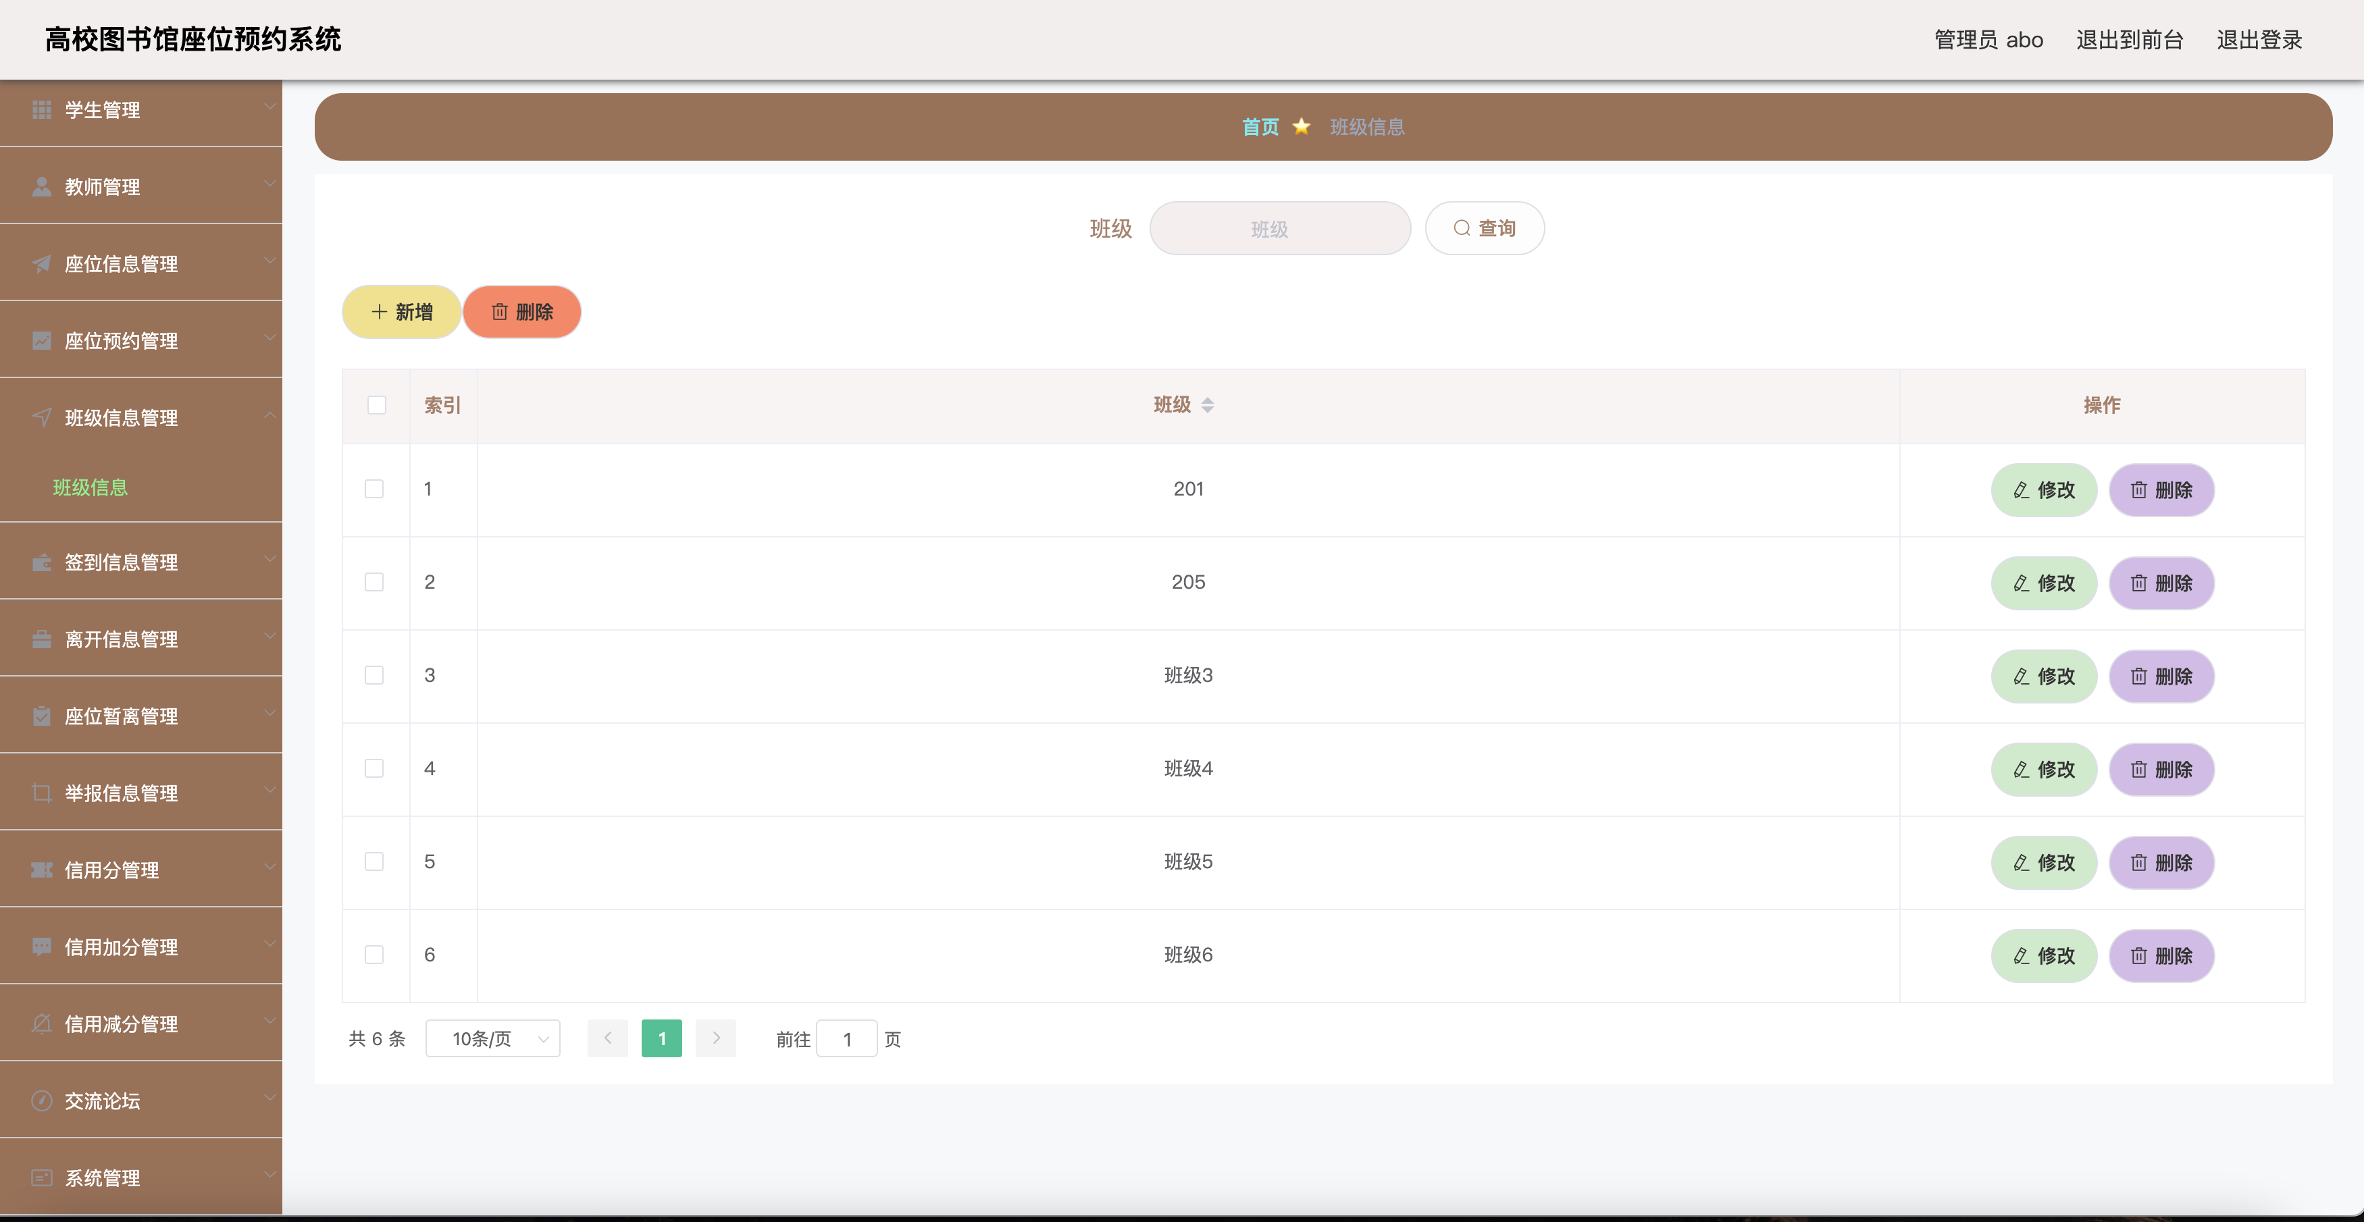
Task: Click the crop icon beside 举报信息管理
Action: tap(41, 793)
